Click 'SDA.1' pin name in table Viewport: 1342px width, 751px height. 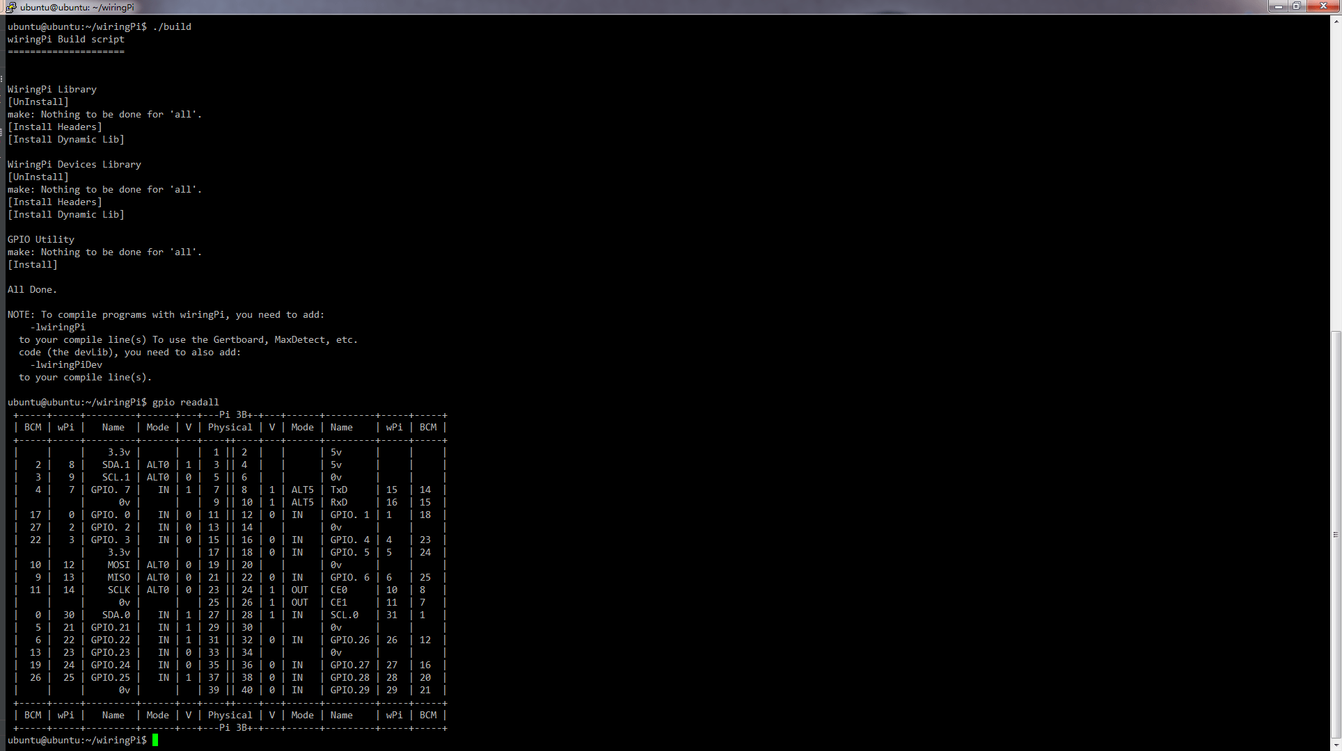116,465
